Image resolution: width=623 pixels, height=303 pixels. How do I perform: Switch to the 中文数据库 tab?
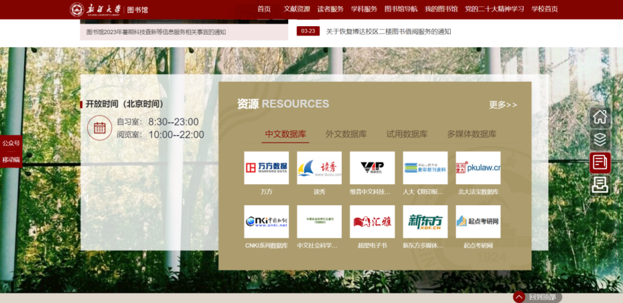pyautogui.click(x=286, y=134)
